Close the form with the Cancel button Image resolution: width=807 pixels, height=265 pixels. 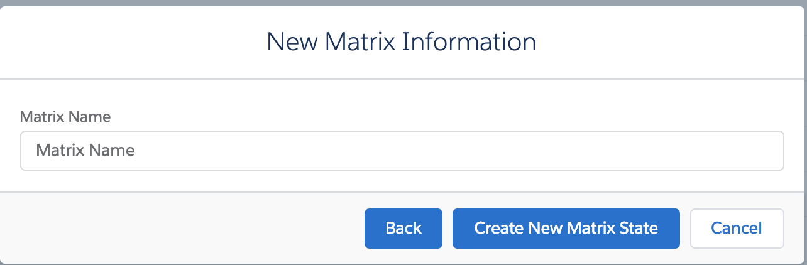pos(737,228)
